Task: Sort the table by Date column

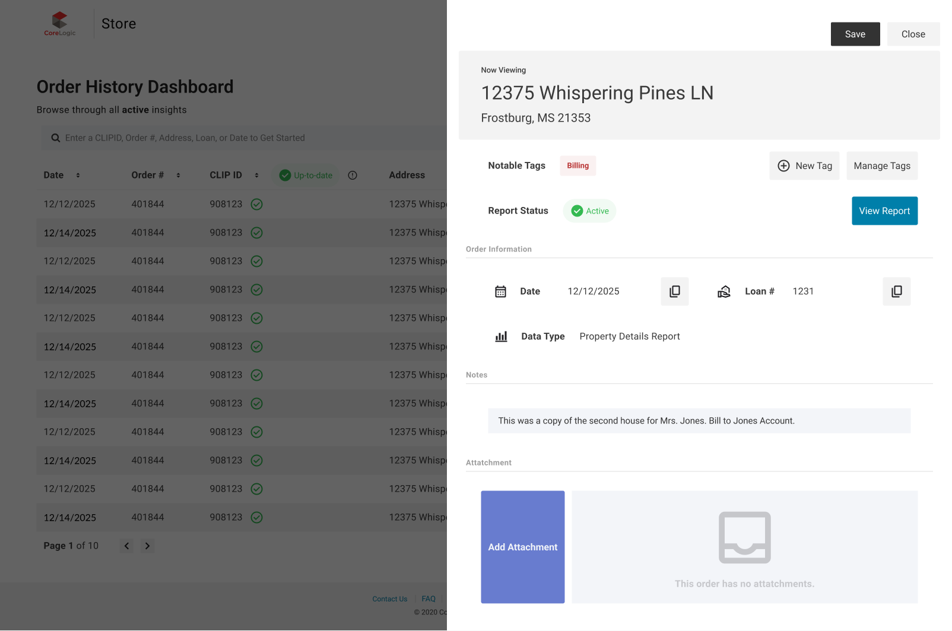Action: 78,175
